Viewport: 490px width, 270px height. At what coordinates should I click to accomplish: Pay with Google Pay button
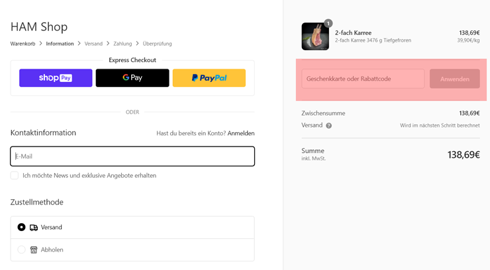pyautogui.click(x=132, y=78)
